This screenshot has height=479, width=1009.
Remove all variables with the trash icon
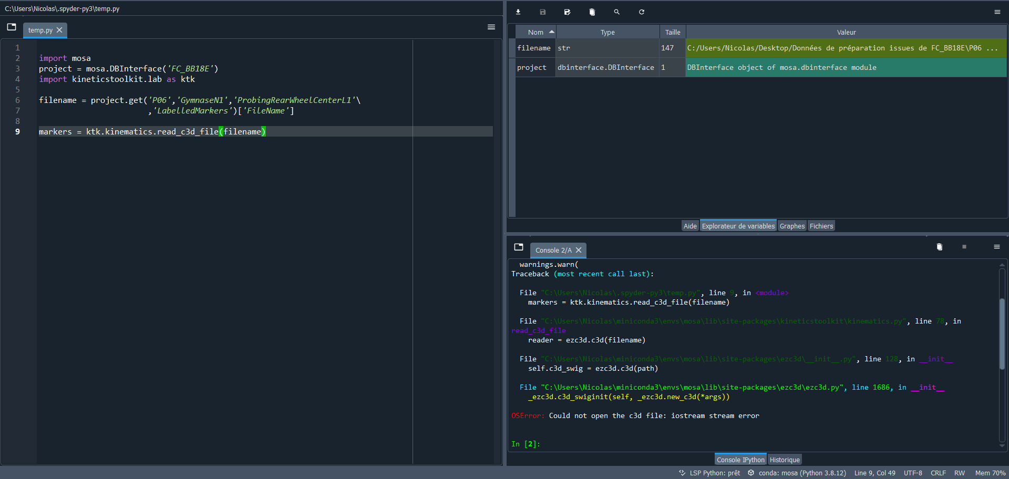(592, 12)
